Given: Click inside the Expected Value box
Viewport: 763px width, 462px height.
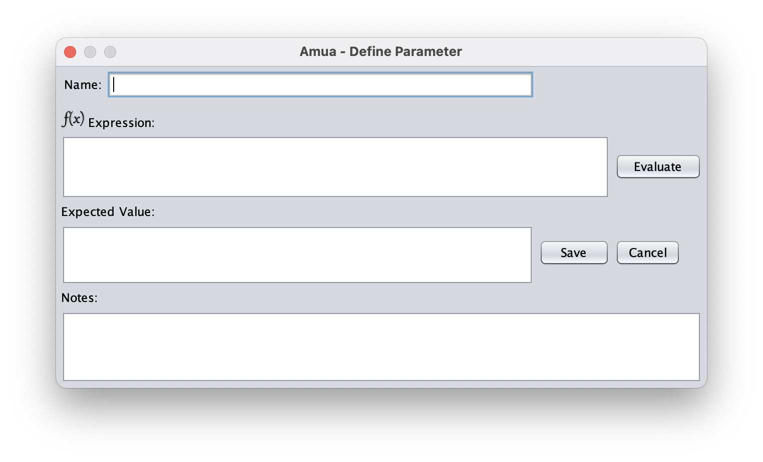Looking at the screenshot, I should [x=297, y=255].
